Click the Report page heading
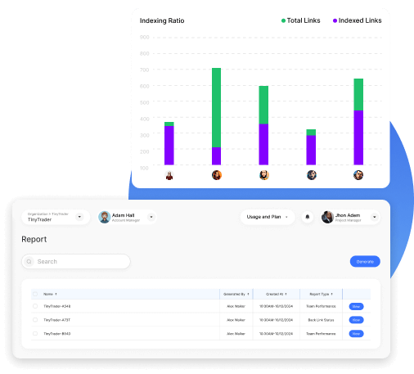 34,239
